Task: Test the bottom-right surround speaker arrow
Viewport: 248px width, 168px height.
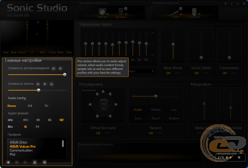Action: pyautogui.click(x=110, y=116)
